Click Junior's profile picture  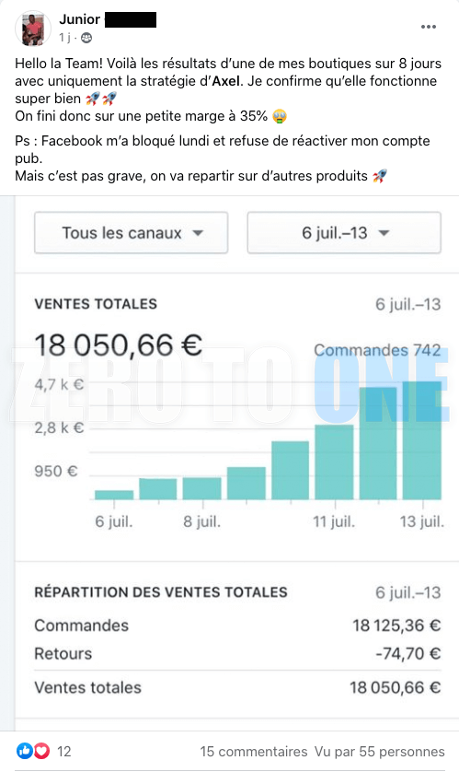click(x=33, y=29)
